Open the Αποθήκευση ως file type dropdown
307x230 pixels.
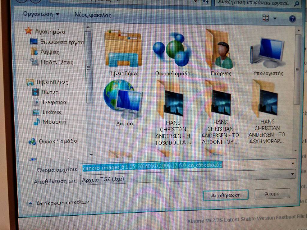coord(188,178)
